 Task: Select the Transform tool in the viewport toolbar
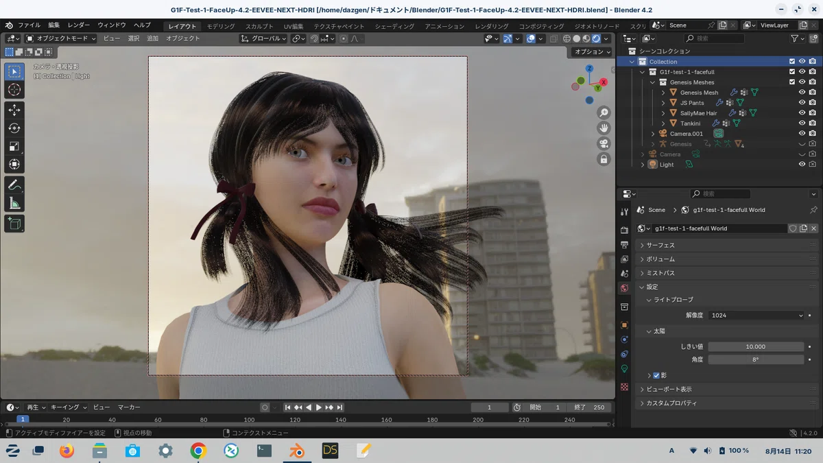pyautogui.click(x=14, y=165)
